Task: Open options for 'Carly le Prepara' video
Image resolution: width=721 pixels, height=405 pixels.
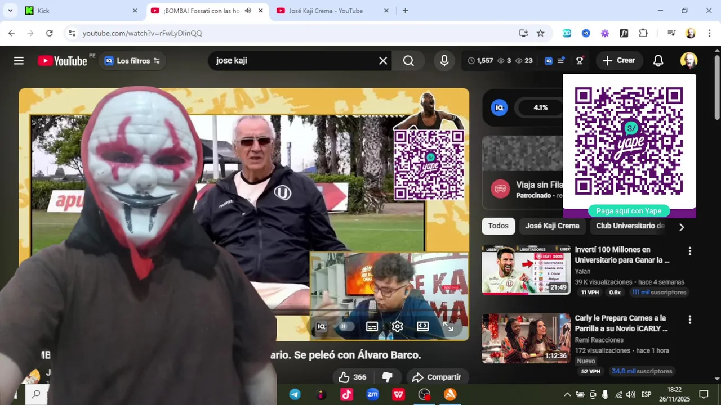Action: [x=689, y=319]
